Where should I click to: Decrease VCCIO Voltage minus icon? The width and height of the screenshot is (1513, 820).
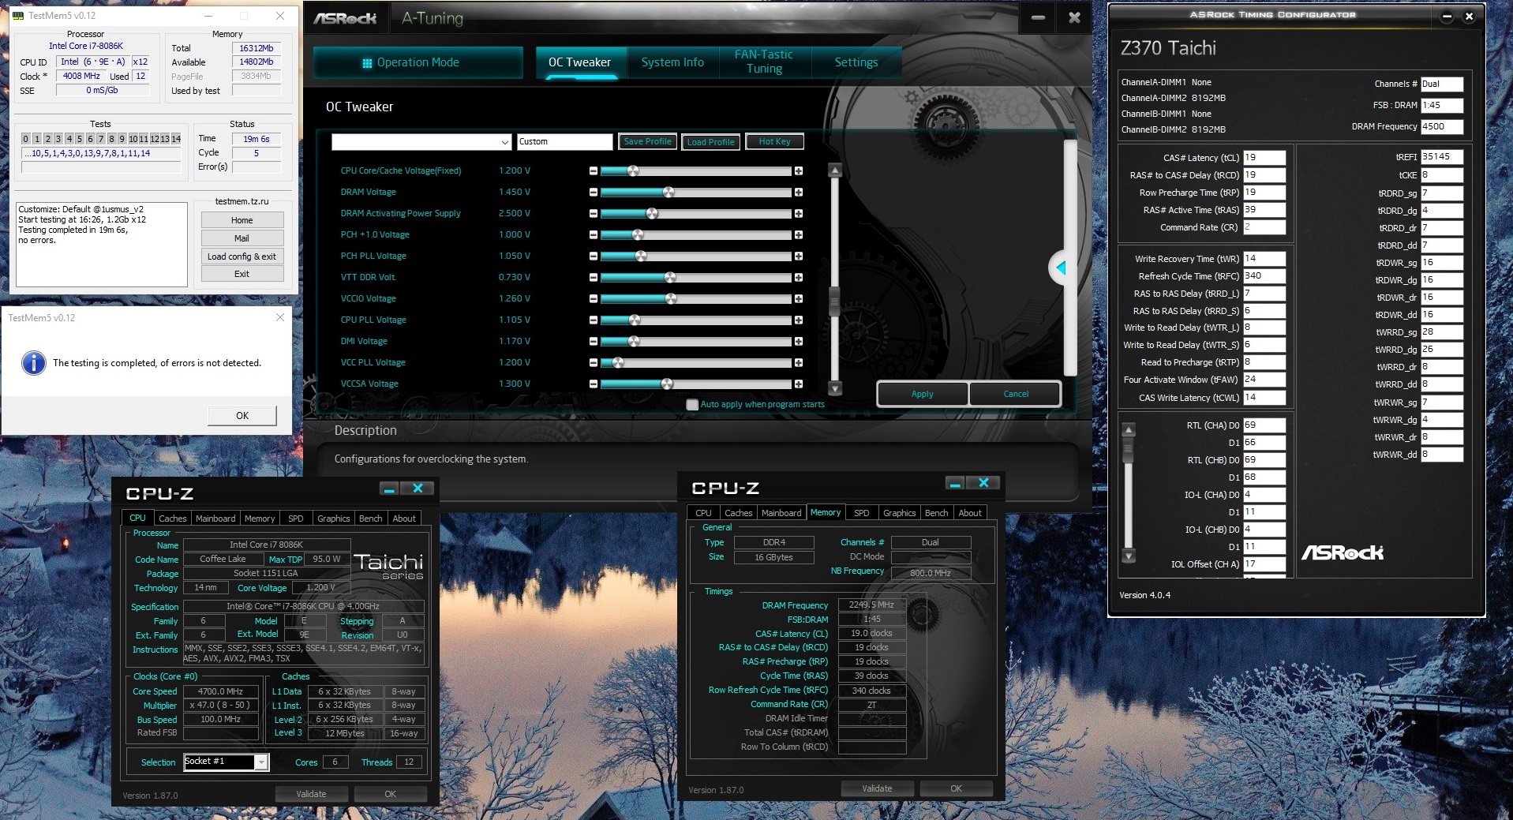[594, 298]
